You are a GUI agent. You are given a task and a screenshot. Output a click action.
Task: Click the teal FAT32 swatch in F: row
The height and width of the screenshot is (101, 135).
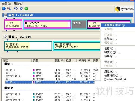click(x=33, y=94)
